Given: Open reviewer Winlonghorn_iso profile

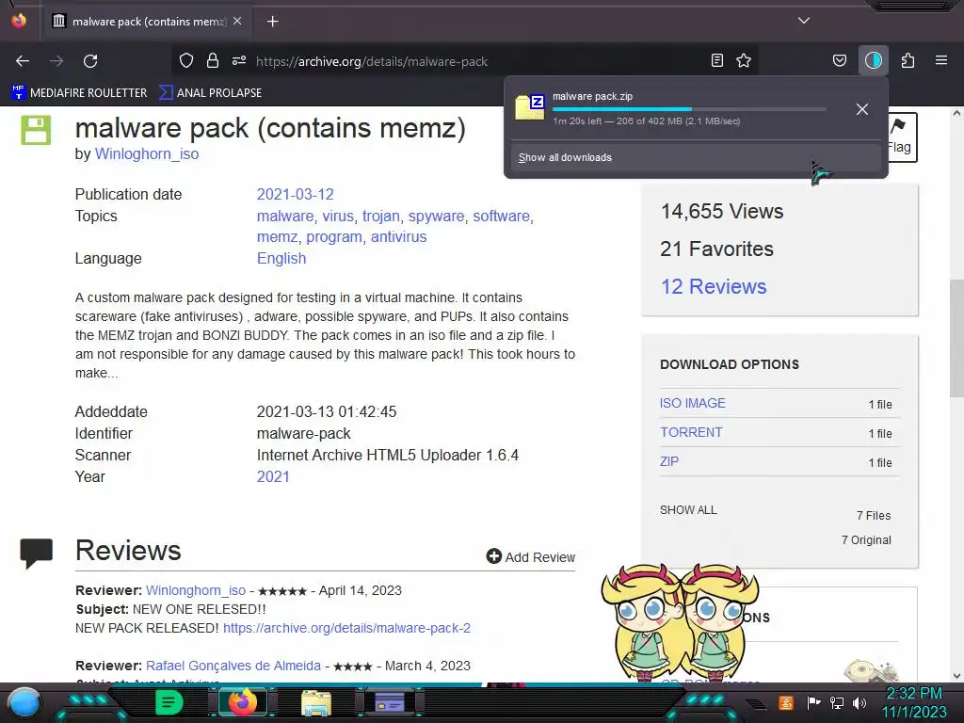Looking at the screenshot, I should point(196,590).
